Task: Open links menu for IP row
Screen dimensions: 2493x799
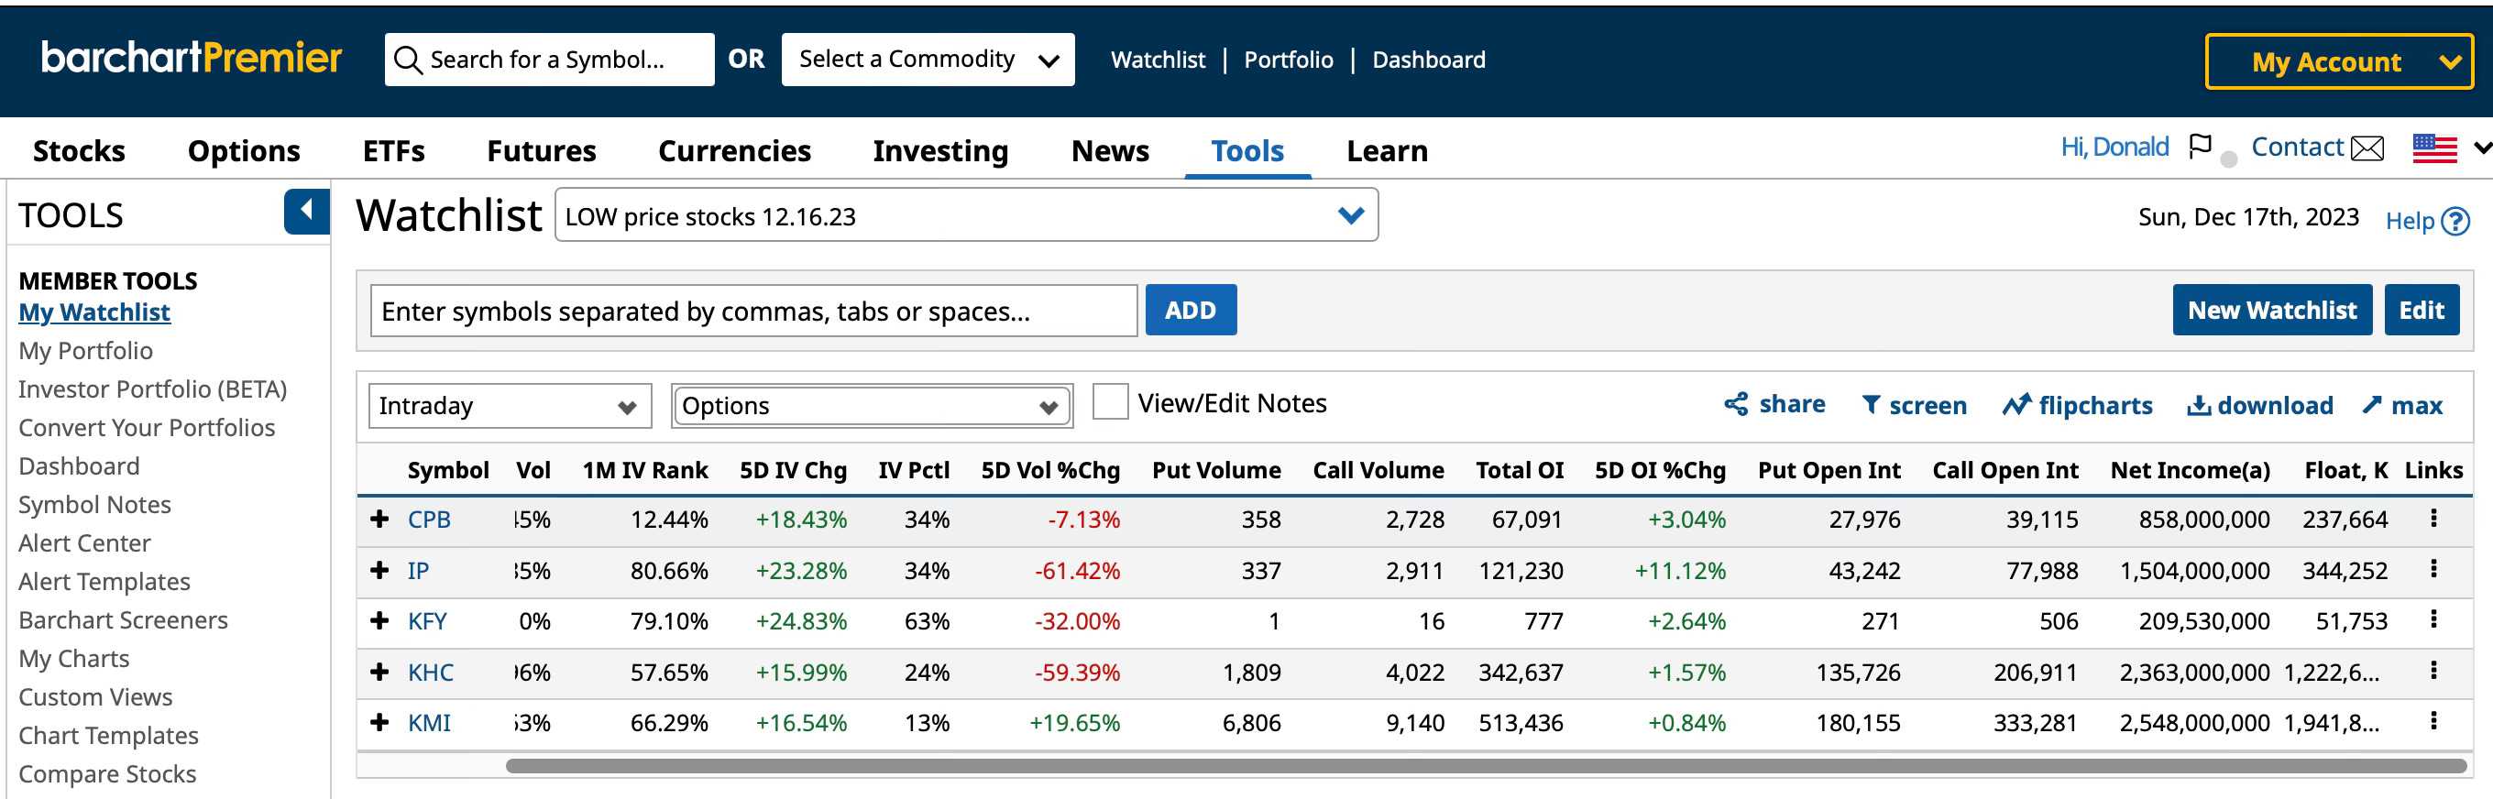Action: tap(2433, 569)
